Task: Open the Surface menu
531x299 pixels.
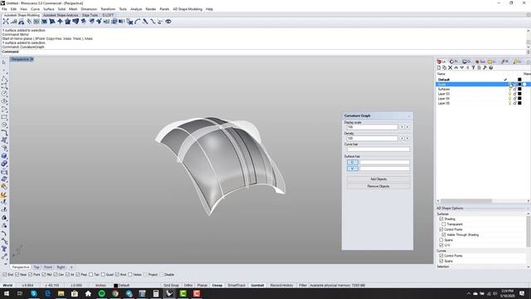Action: pyautogui.click(x=49, y=9)
